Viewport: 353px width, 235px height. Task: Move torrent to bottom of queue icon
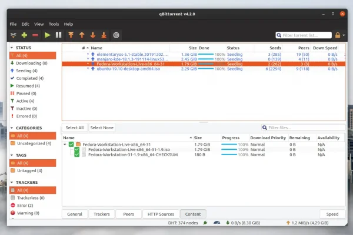[x=103, y=35]
